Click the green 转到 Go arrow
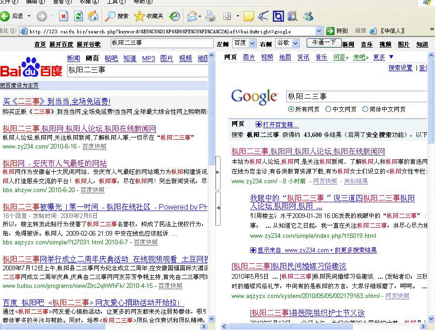 [x=330, y=31]
